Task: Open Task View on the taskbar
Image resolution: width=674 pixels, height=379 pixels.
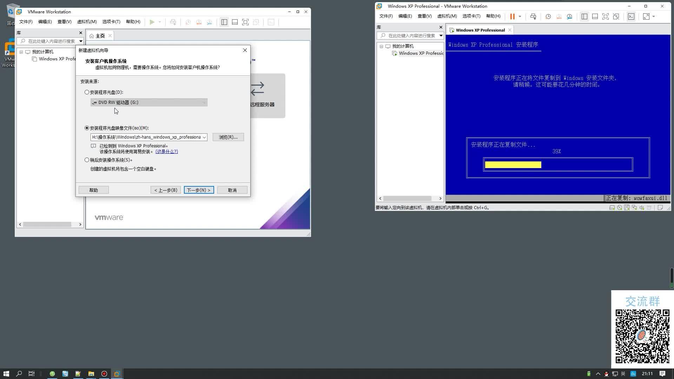Action: (x=32, y=374)
